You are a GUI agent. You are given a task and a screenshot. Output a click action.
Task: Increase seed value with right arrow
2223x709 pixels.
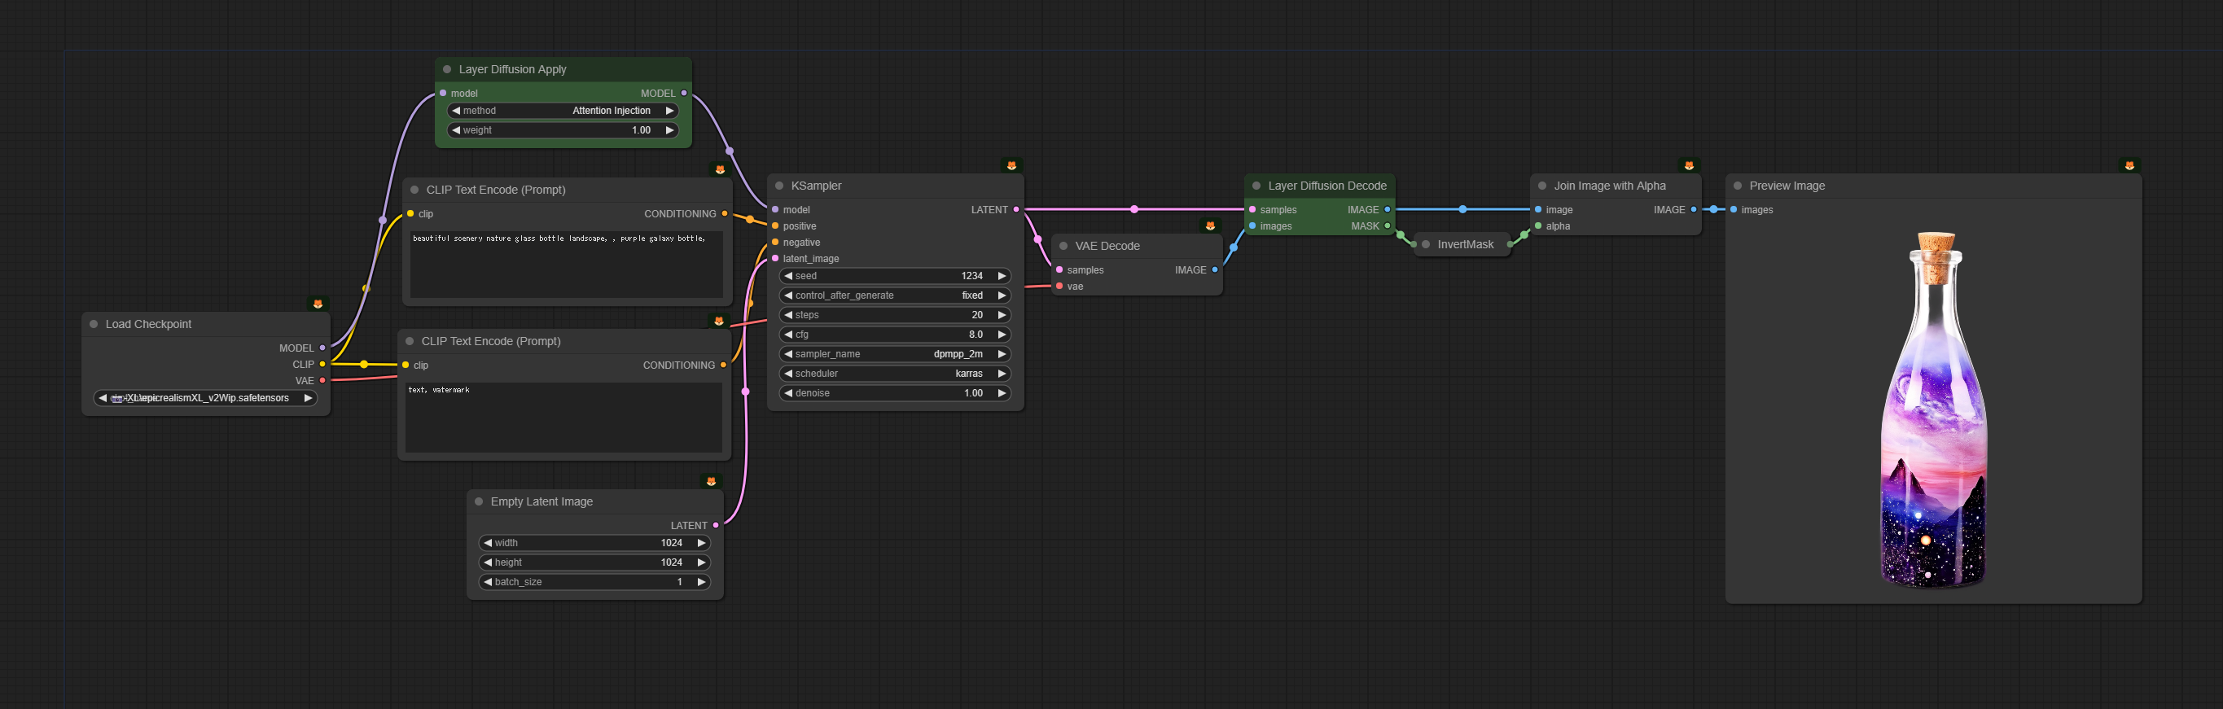click(1001, 276)
